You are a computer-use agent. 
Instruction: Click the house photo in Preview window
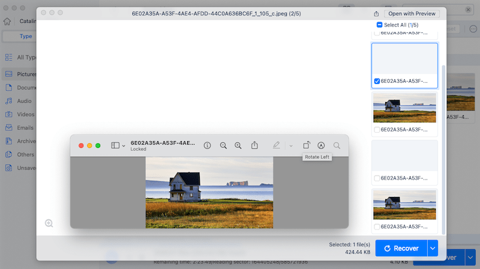pos(209,193)
